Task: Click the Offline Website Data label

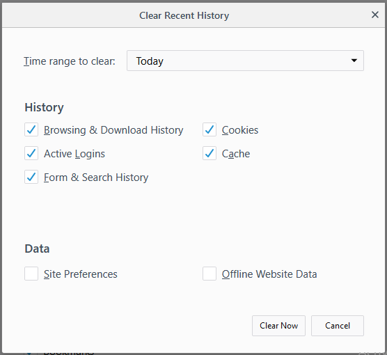Action: (269, 274)
